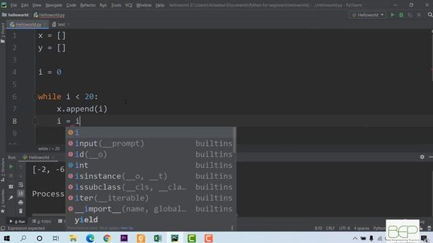
Task: Open the VCS menu
Action: pos(129,5)
